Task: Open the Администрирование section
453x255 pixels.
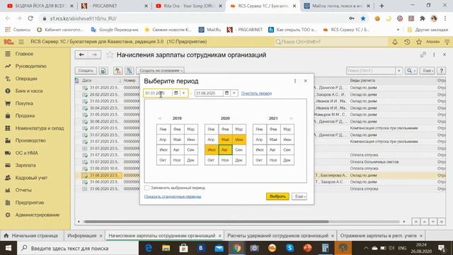Action: tap(38, 215)
